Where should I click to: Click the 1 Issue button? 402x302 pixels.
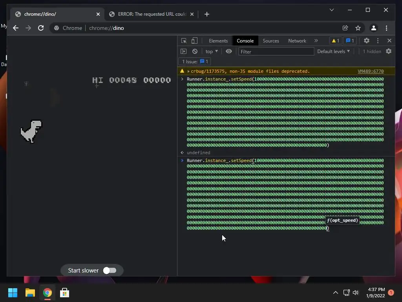195,62
